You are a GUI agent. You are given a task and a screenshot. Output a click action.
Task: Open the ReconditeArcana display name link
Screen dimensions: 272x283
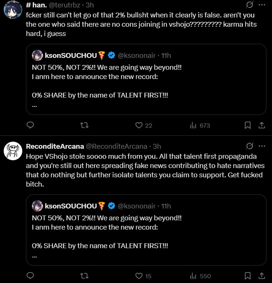[x=55, y=146]
